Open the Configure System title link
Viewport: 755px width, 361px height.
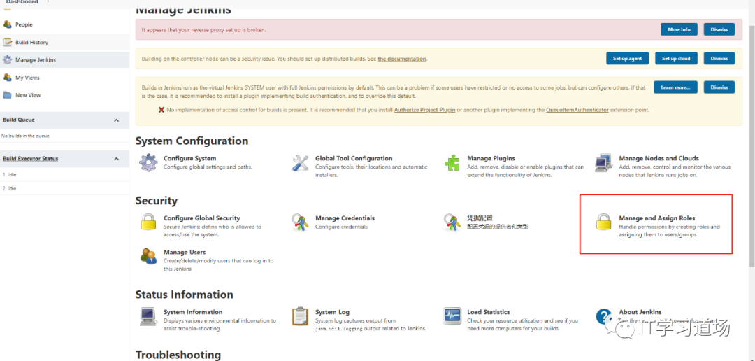pos(189,158)
